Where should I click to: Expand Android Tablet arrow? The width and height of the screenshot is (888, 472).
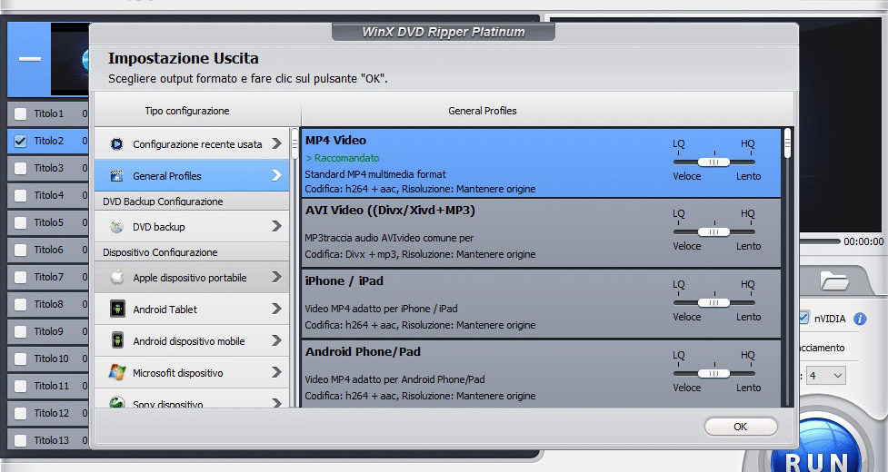coord(276,309)
